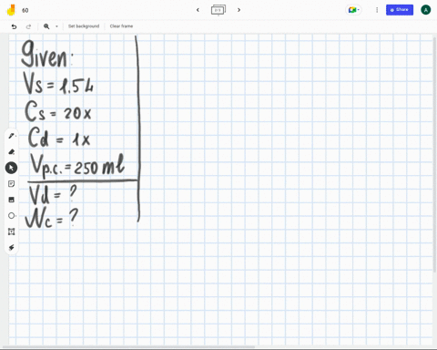Select the Pen tool

click(x=12, y=136)
